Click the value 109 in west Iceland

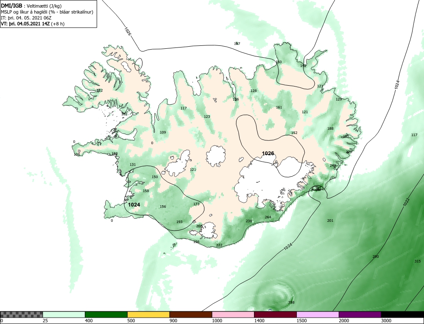click(163, 132)
